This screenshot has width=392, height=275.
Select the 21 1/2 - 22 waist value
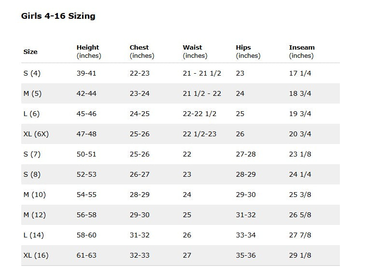tap(202, 93)
